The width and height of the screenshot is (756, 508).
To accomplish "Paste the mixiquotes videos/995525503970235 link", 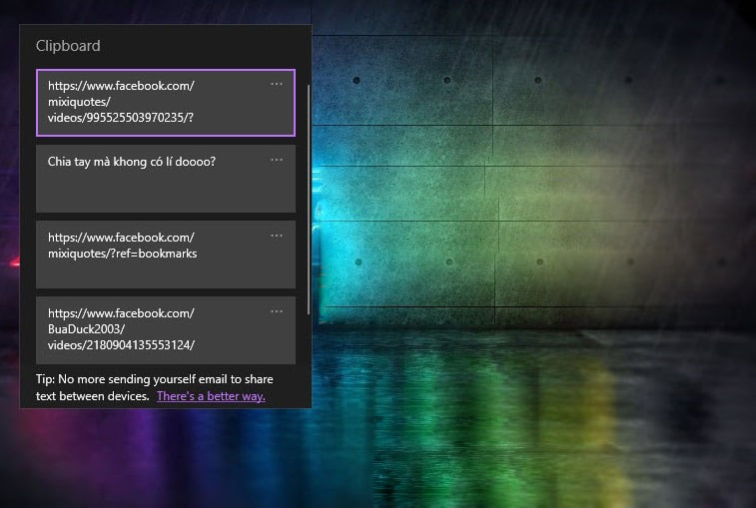I will [166, 103].
